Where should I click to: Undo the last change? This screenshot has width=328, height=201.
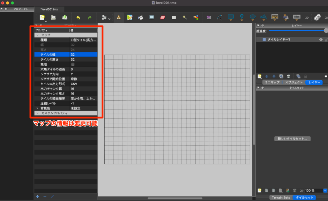(78, 17)
